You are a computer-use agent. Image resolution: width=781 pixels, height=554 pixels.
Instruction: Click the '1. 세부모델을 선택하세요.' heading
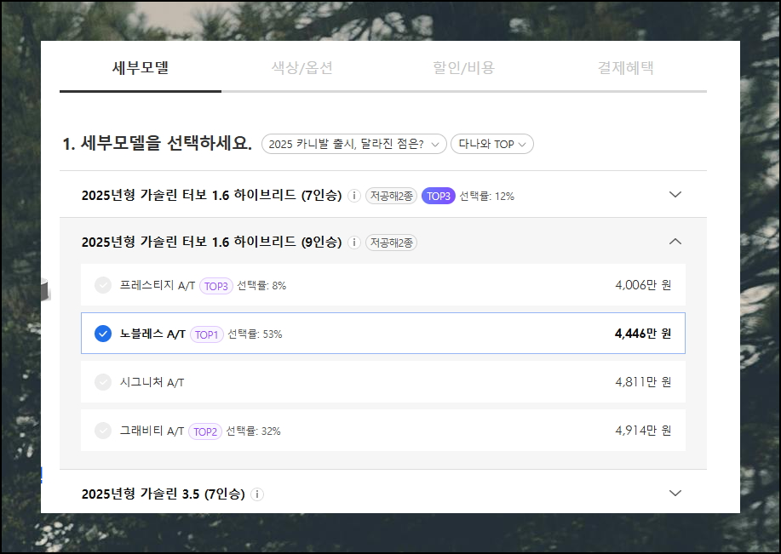pyautogui.click(x=158, y=143)
